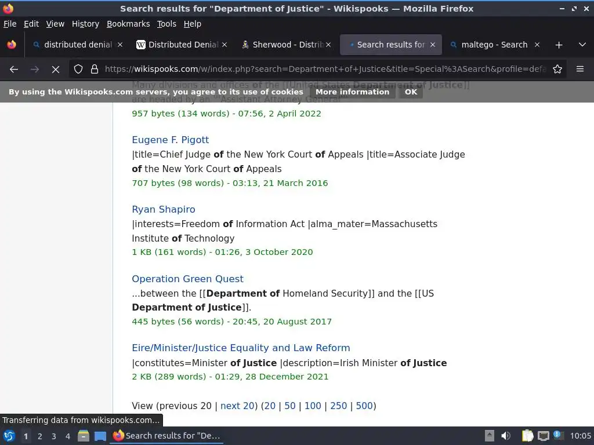Open the clipboard manager tray icon
The height and width of the screenshot is (445, 594).
click(527, 436)
